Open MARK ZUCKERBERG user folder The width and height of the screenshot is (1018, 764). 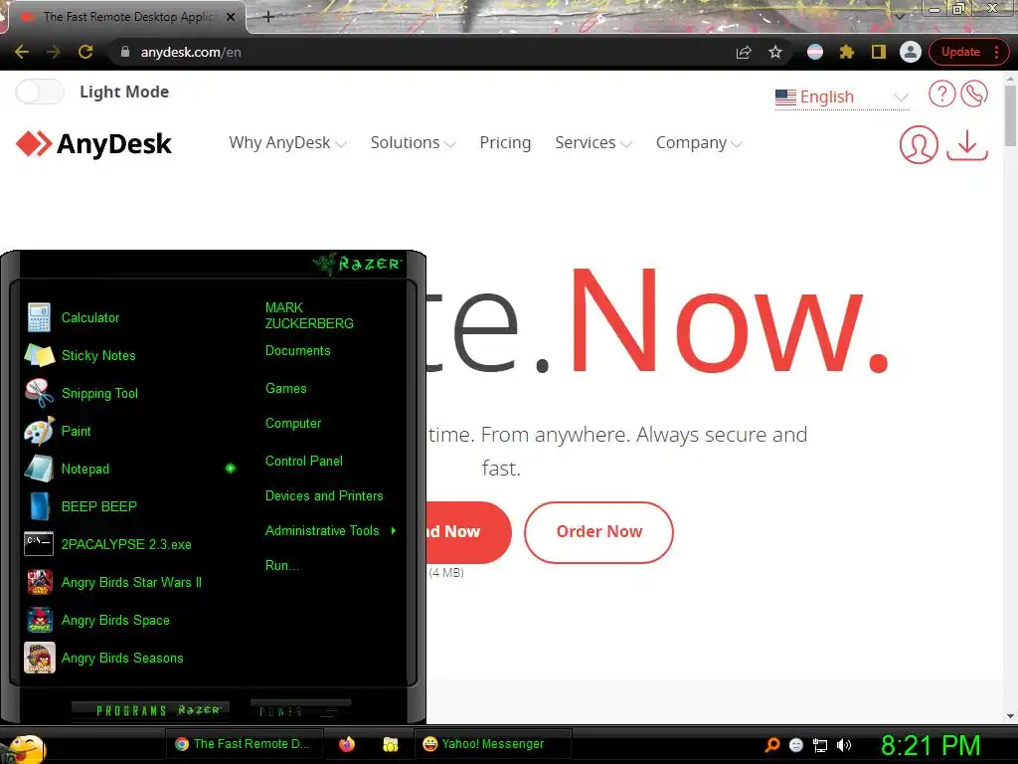click(x=309, y=315)
